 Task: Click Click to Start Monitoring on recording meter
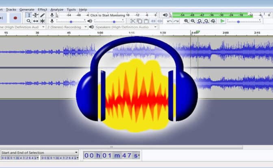(x=108, y=15)
